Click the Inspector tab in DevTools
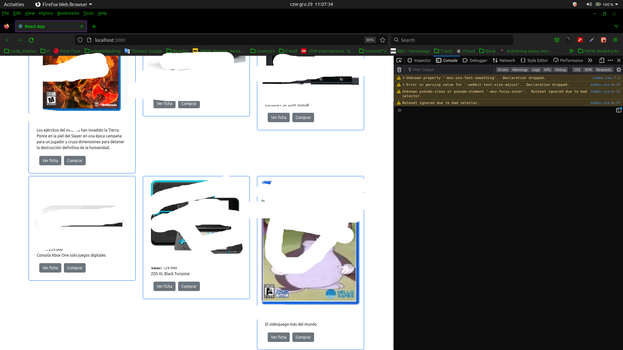 coord(420,60)
